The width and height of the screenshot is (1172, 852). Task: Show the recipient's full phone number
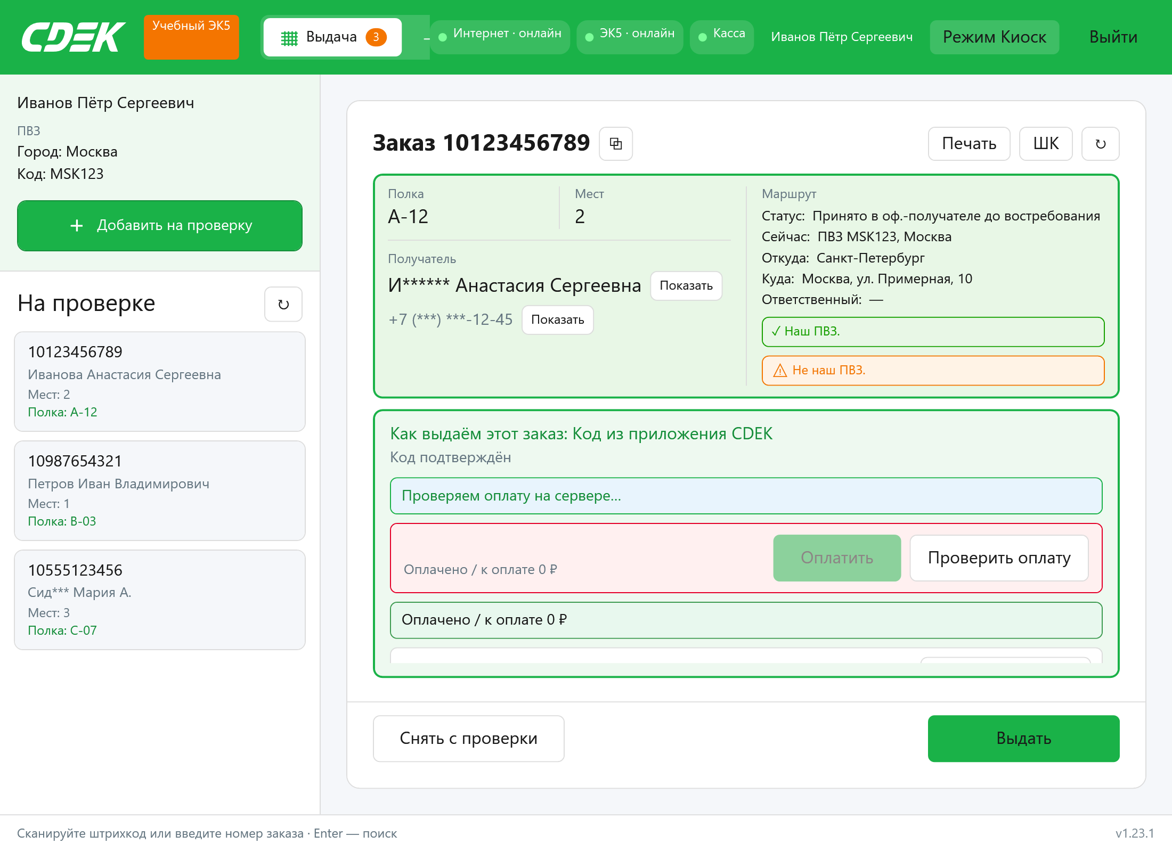point(558,319)
